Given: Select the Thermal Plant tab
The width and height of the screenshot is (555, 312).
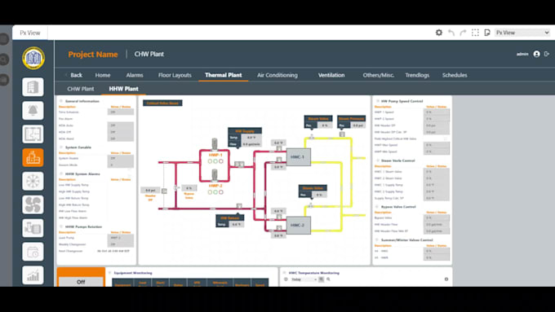Looking at the screenshot, I should coord(224,75).
